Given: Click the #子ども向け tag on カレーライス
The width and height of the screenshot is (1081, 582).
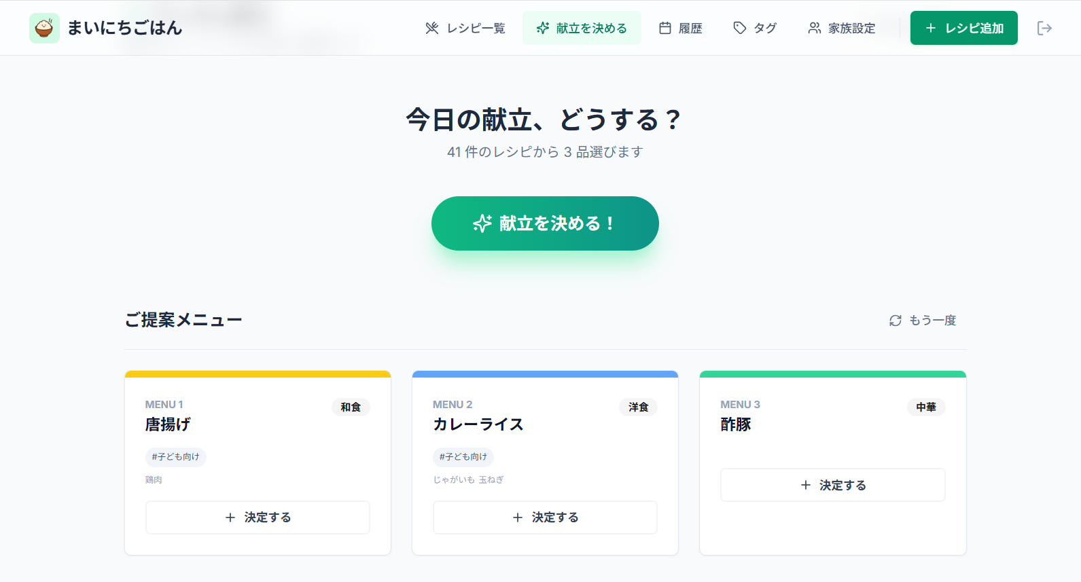Looking at the screenshot, I should (x=463, y=457).
